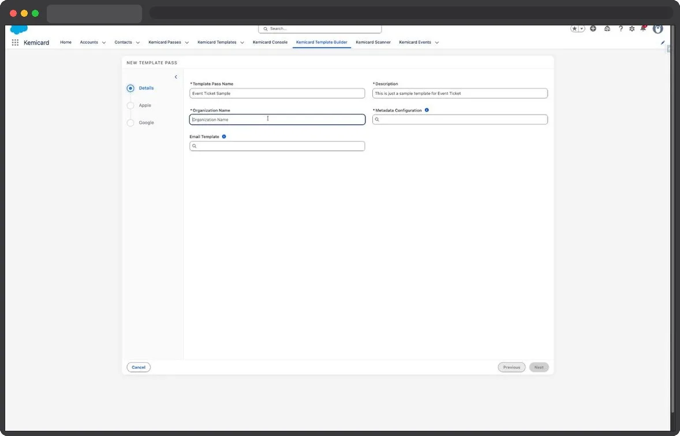Open the Kemicard Templates tab
The height and width of the screenshot is (436, 680).
click(217, 42)
